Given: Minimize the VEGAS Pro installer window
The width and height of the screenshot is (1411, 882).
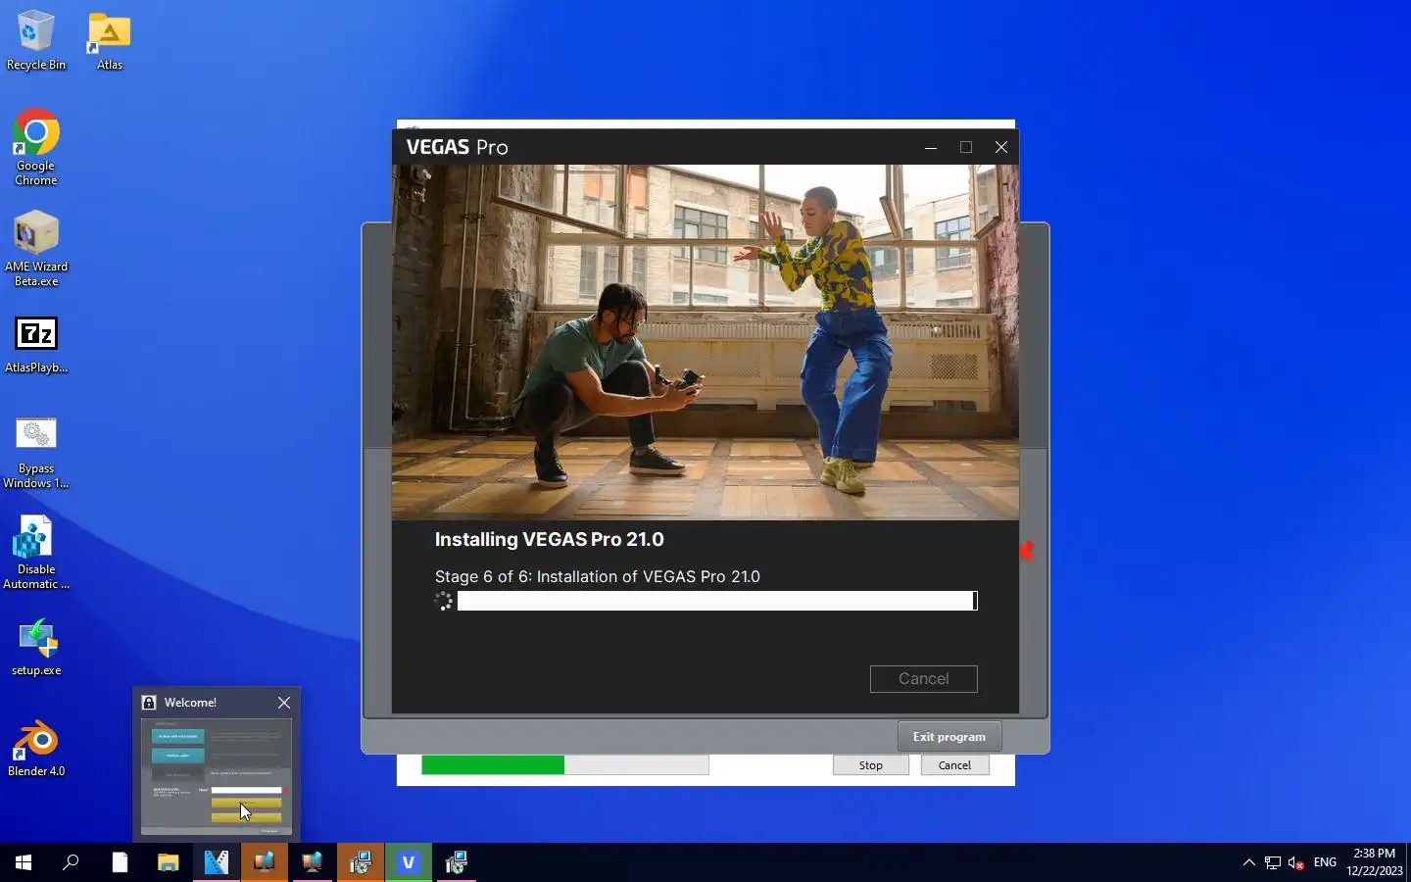Looking at the screenshot, I should pos(931,147).
